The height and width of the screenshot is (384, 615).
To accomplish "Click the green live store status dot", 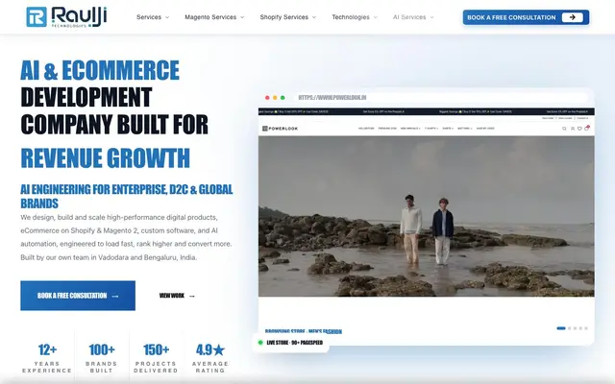I will 260,343.
